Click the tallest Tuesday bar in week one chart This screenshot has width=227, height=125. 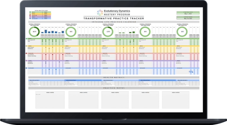tap(46, 31)
